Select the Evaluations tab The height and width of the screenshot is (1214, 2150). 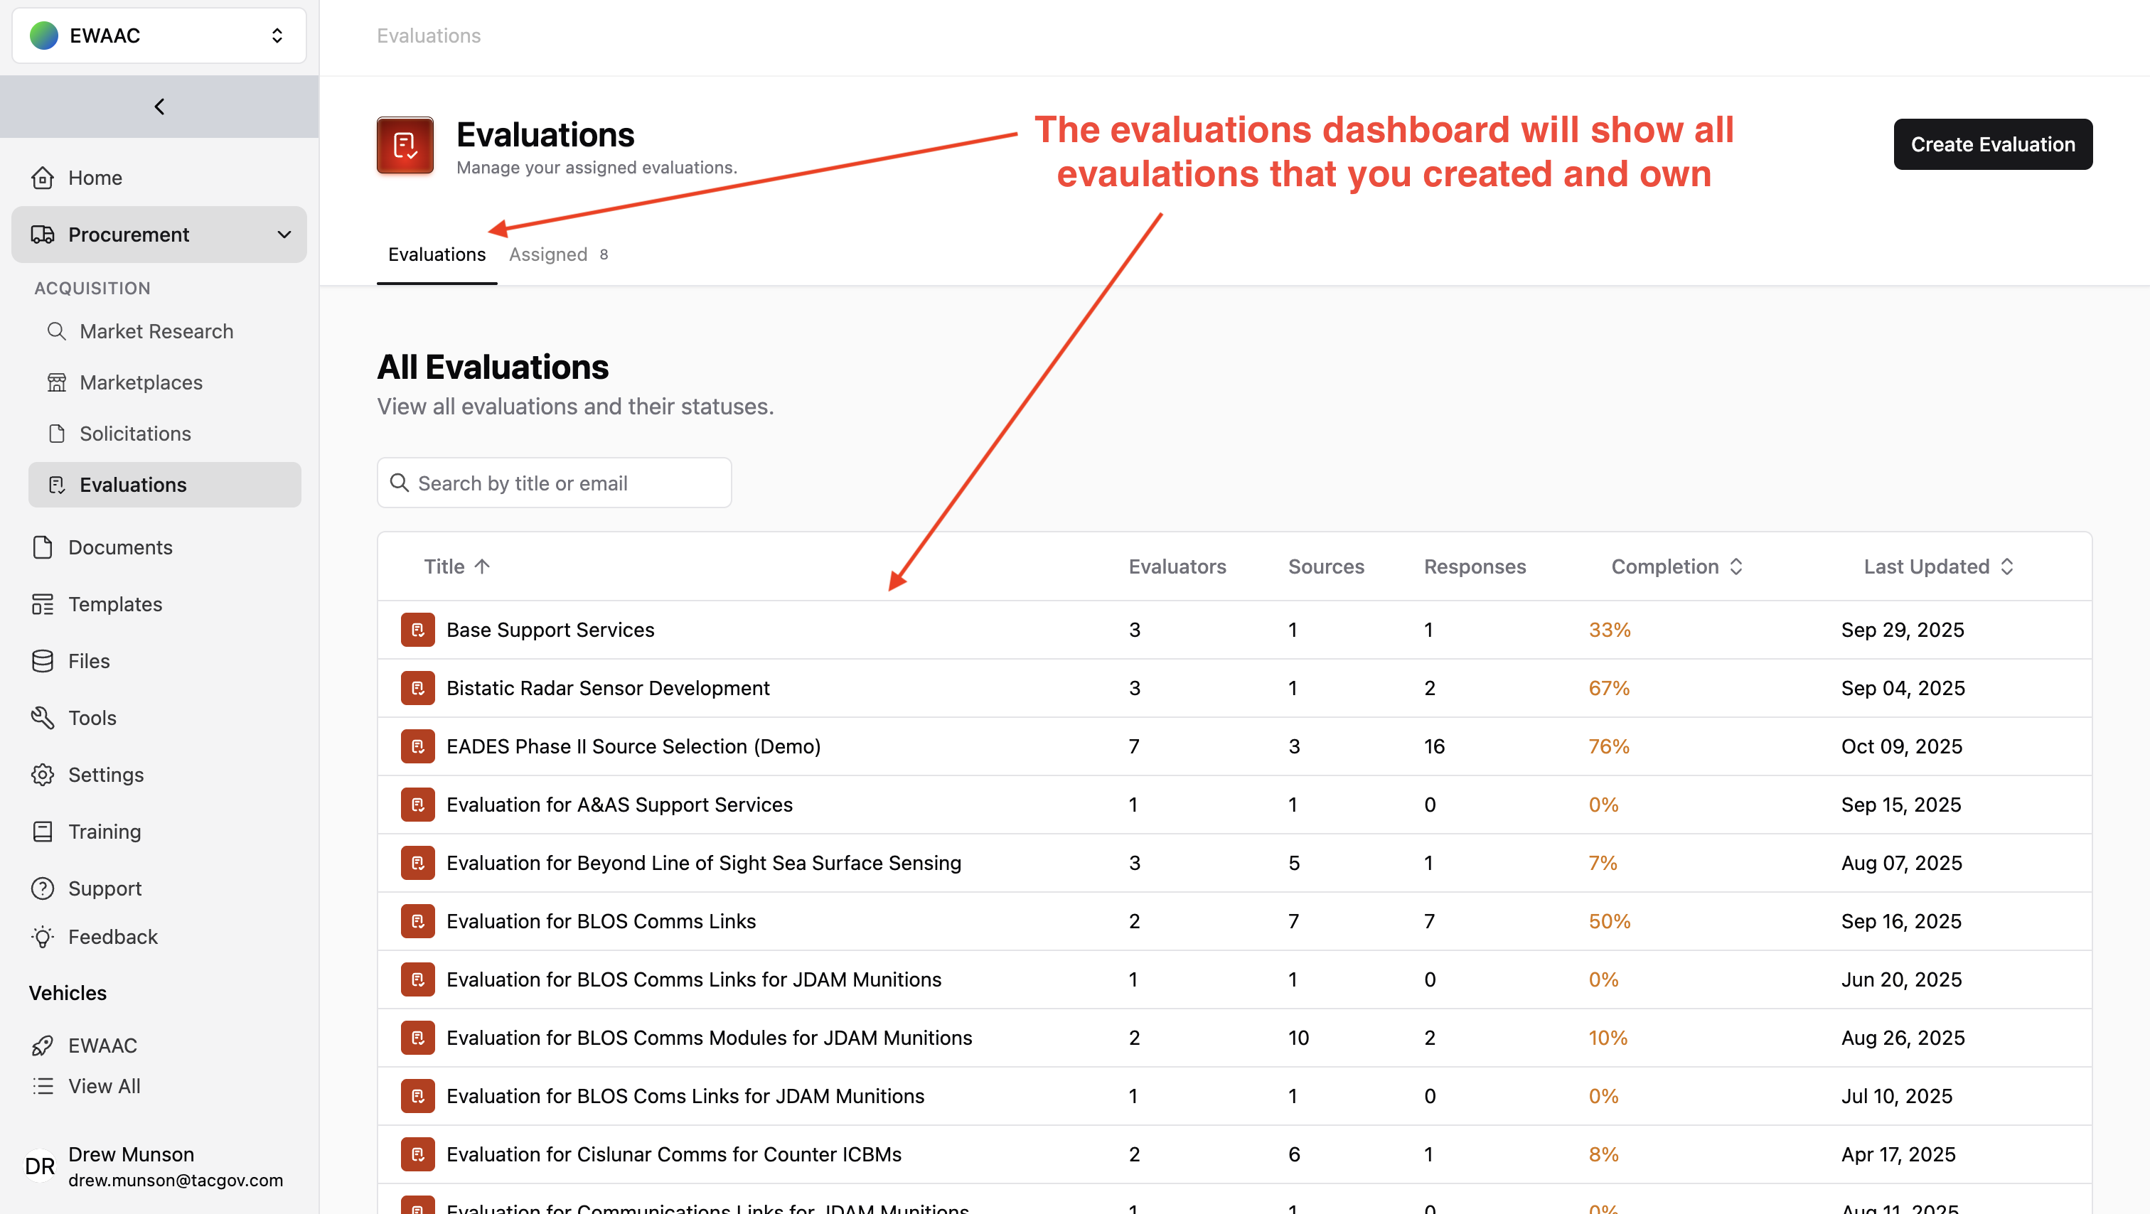click(437, 254)
